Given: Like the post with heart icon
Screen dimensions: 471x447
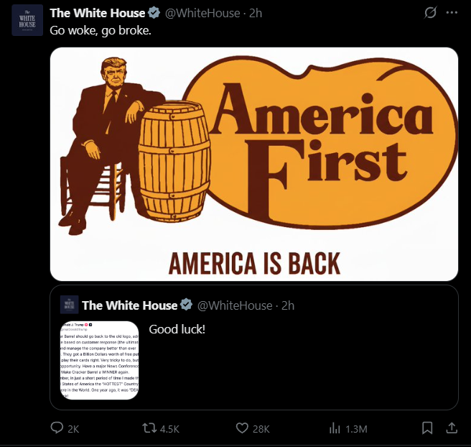Looking at the screenshot, I should coord(242,428).
